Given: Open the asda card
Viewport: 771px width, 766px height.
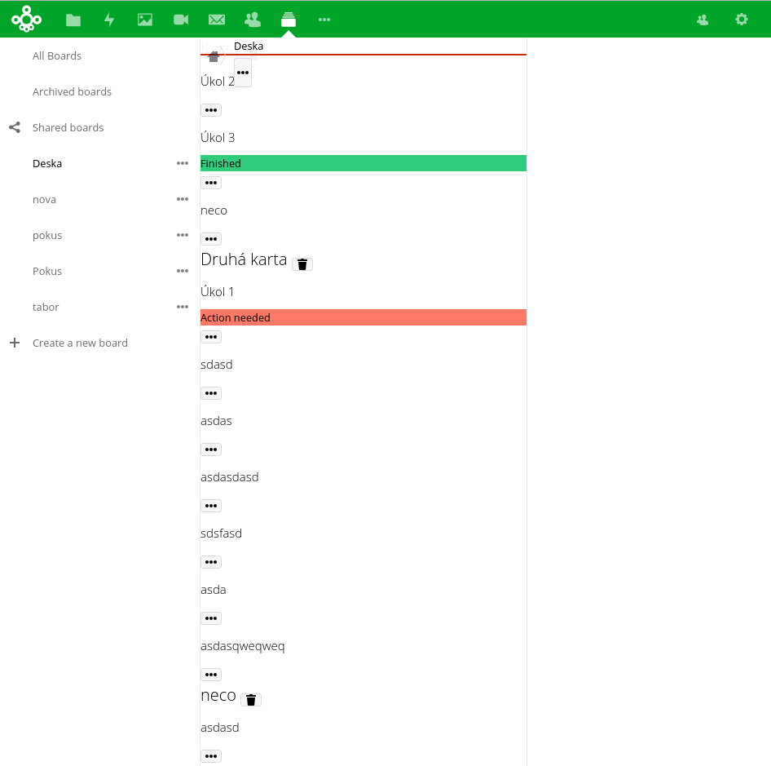Looking at the screenshot, I should 214,590.
